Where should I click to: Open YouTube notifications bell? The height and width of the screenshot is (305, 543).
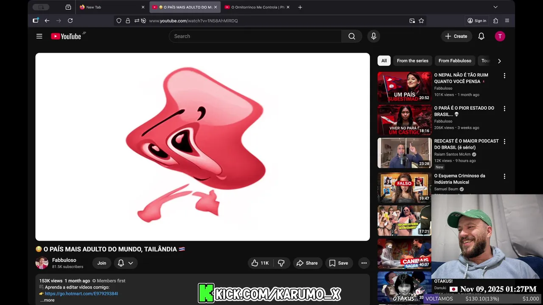tap(481, 36)
